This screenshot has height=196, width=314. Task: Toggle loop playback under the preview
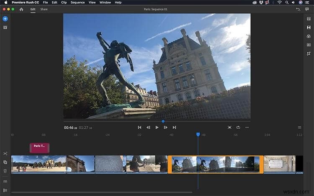click(238, 127)
